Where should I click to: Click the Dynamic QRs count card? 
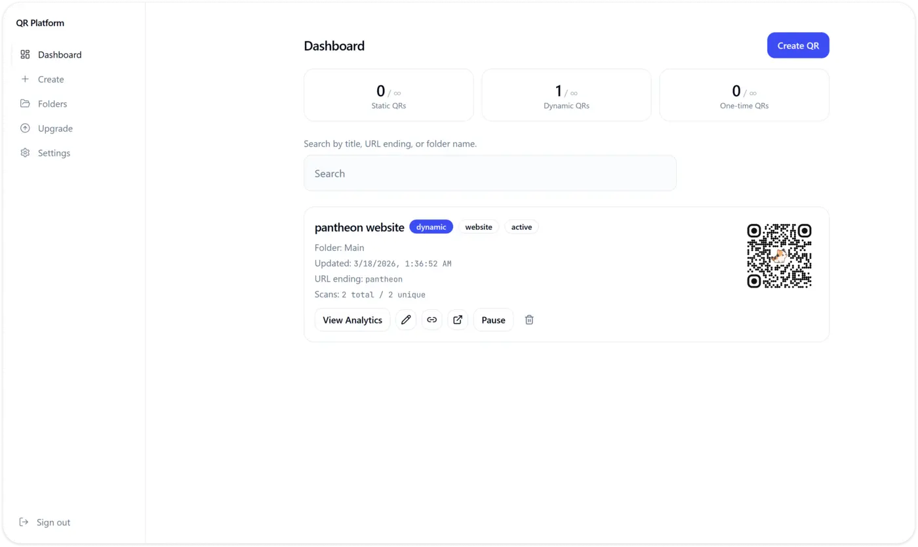click(566, 95)
